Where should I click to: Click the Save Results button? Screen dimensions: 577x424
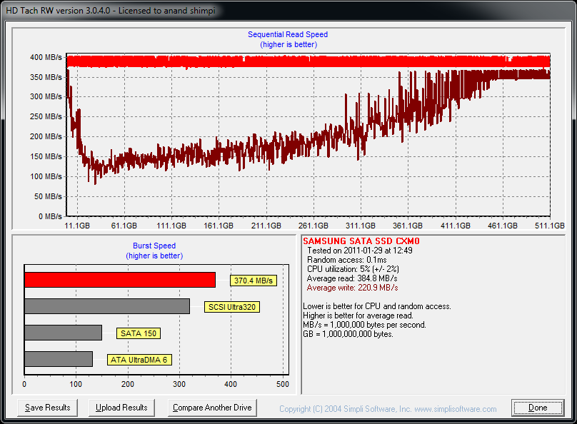pos(48,408)
